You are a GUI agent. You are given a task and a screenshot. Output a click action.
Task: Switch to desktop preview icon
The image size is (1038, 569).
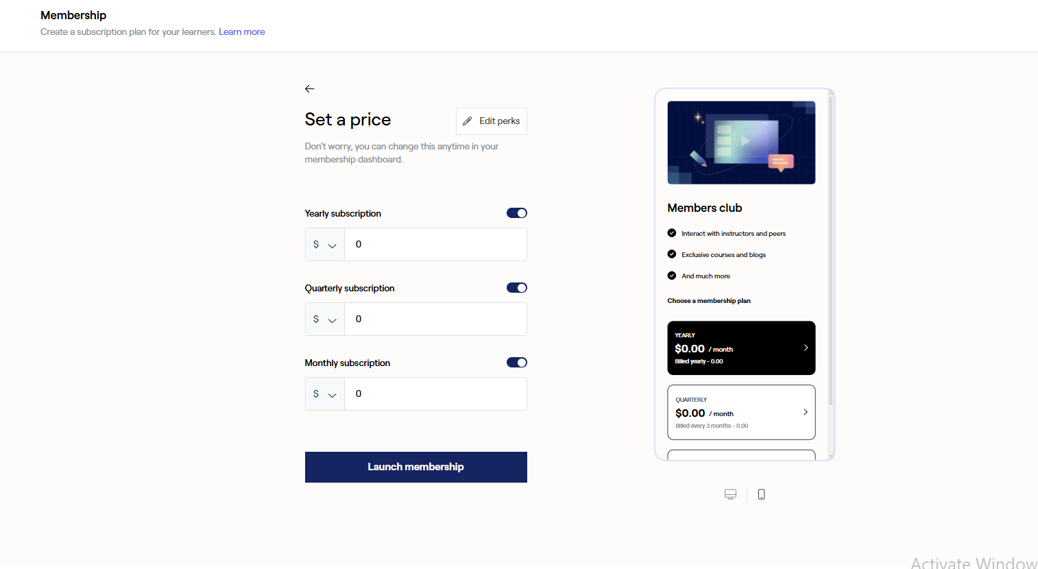[731, 494]
